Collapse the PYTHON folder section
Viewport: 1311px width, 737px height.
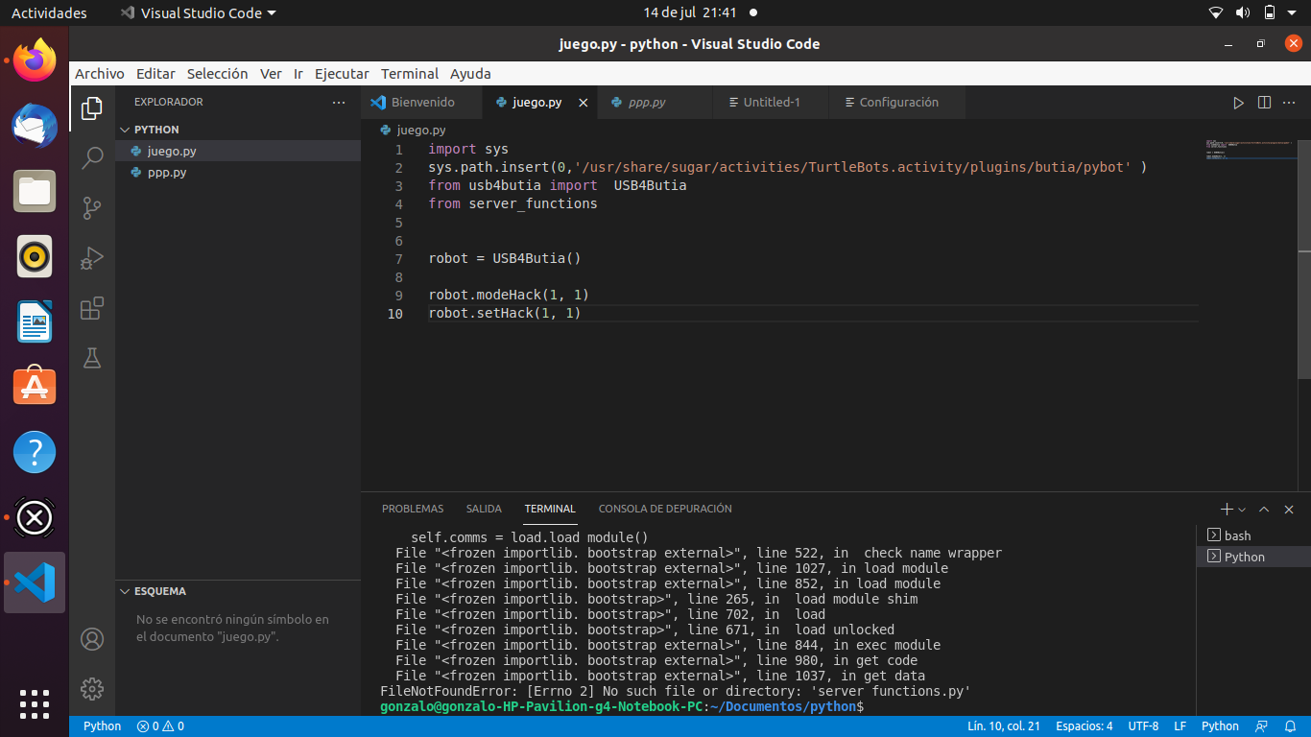pyautogui.click(x=238, y=130)
